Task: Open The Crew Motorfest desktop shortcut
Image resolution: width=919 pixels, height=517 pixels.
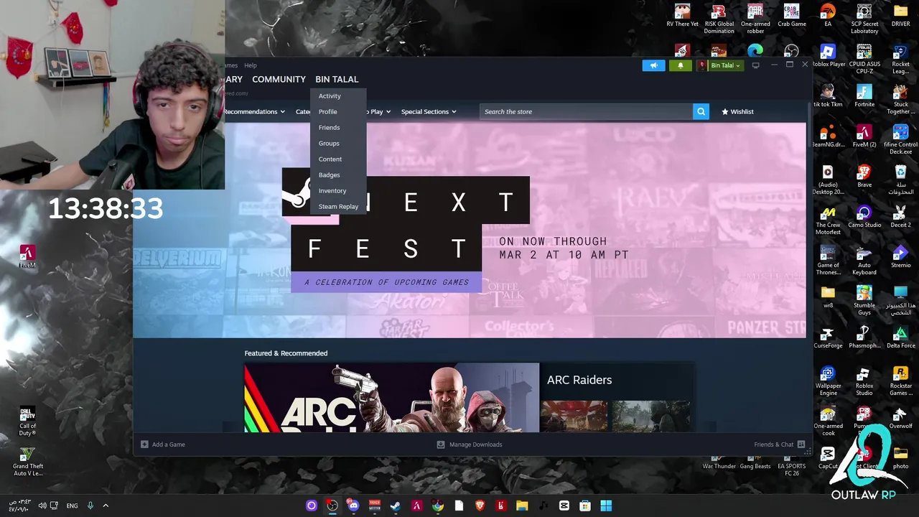Action: pyautogui.click(x=828, y=220)
